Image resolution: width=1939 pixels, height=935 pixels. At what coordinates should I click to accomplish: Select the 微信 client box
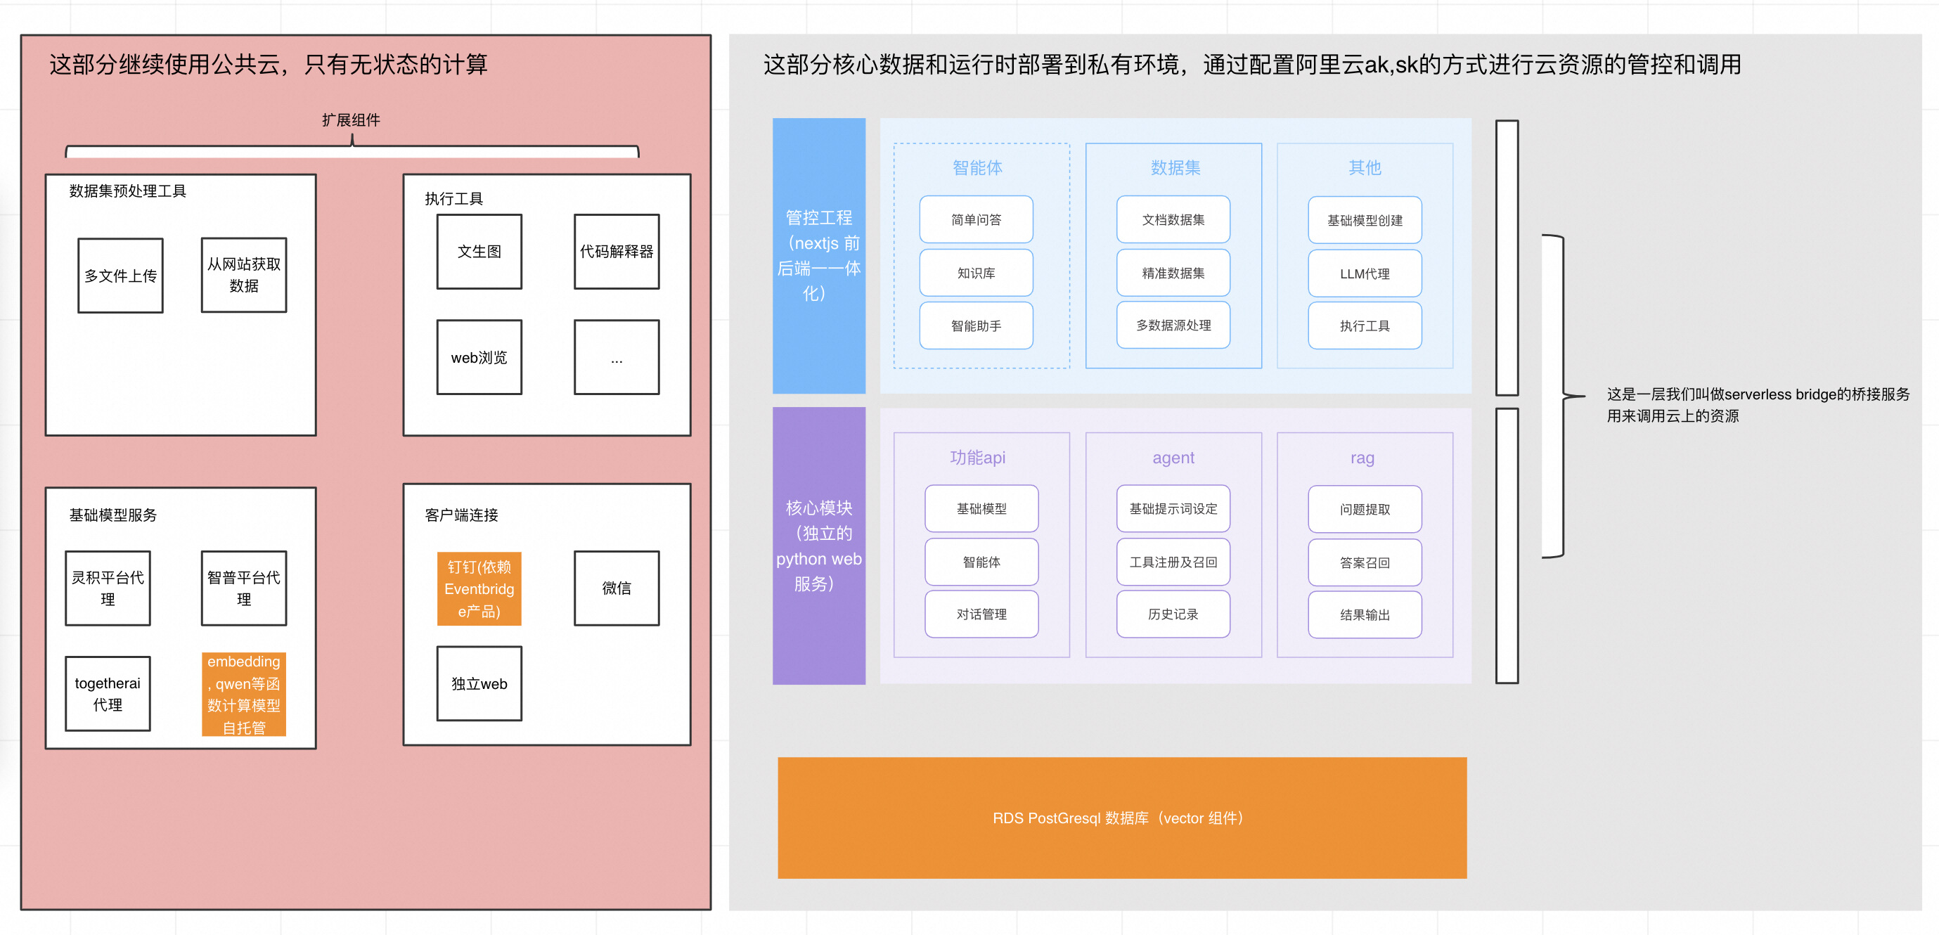pos(617,588)
